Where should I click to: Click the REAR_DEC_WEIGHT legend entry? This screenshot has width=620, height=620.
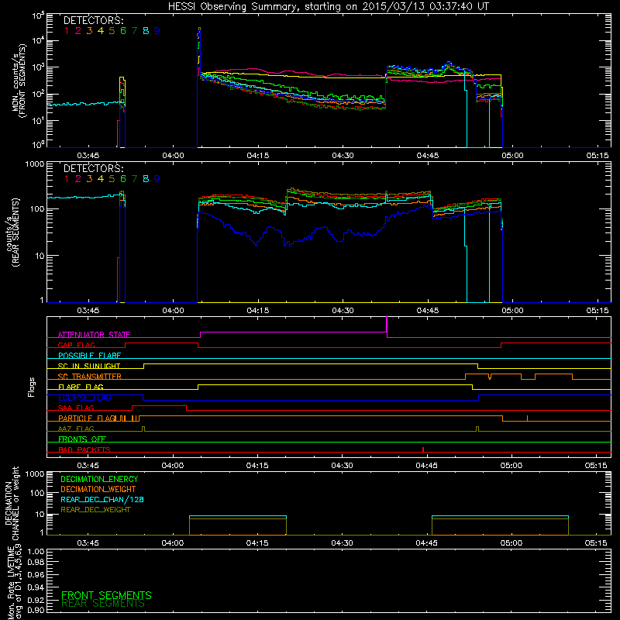tap(95, 510)
